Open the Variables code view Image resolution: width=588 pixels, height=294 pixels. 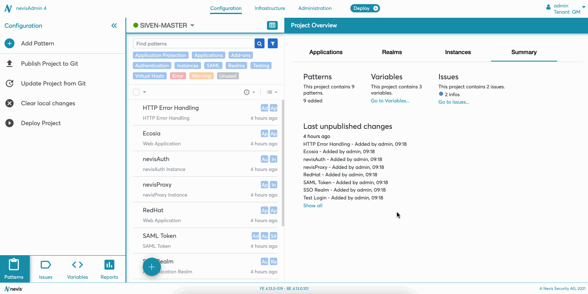pyautogui.click(x=78, y=269)
